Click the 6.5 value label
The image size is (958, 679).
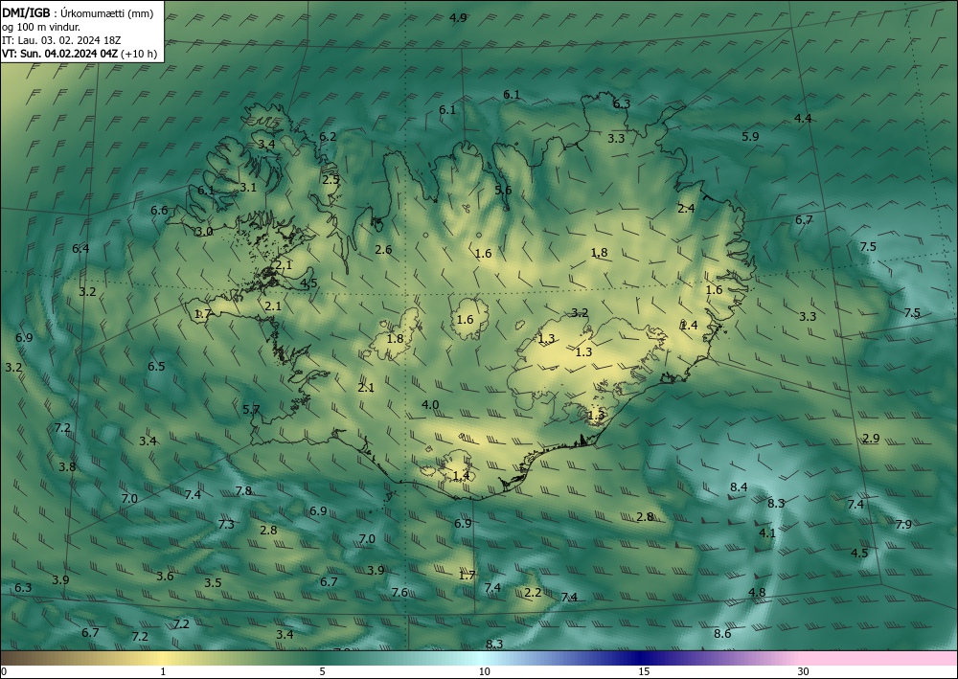click(156, 367)
